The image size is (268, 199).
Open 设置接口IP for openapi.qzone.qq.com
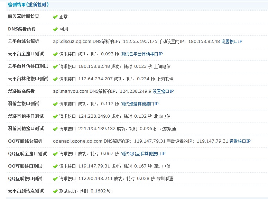click(x=240, y=141)
